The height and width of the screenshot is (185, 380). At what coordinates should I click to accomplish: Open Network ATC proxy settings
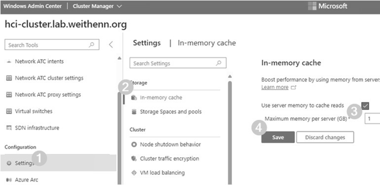pos(48,95)
